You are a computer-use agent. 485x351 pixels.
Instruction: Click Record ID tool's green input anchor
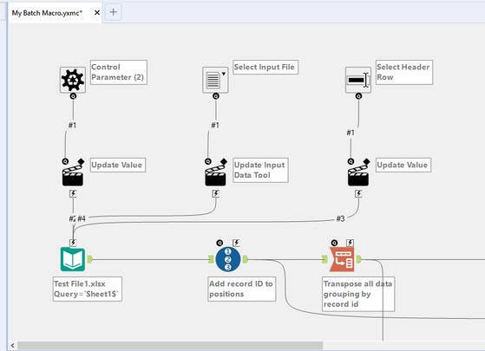(211, 259)
